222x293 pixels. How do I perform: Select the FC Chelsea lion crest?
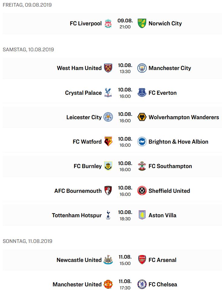point(142,284)
